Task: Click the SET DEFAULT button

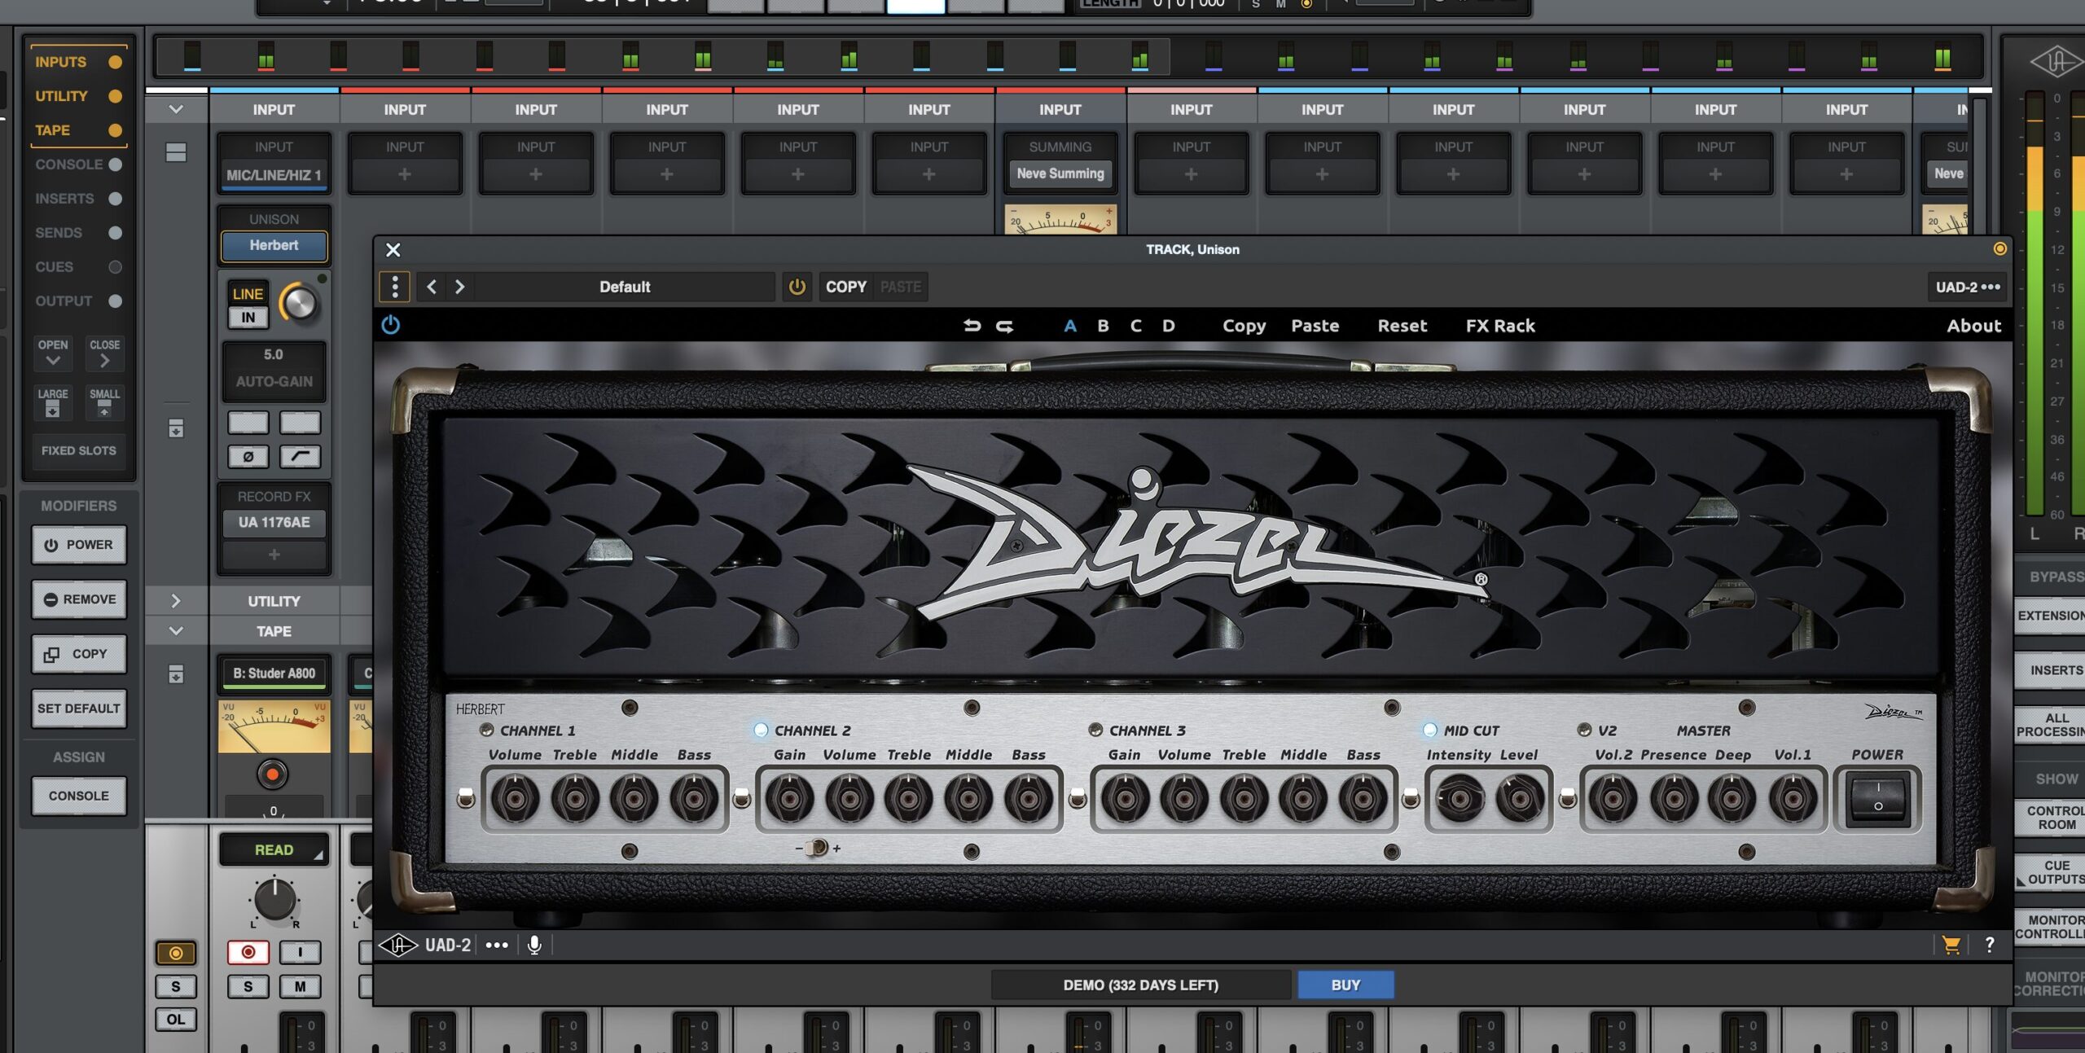Action: point(79,709)
